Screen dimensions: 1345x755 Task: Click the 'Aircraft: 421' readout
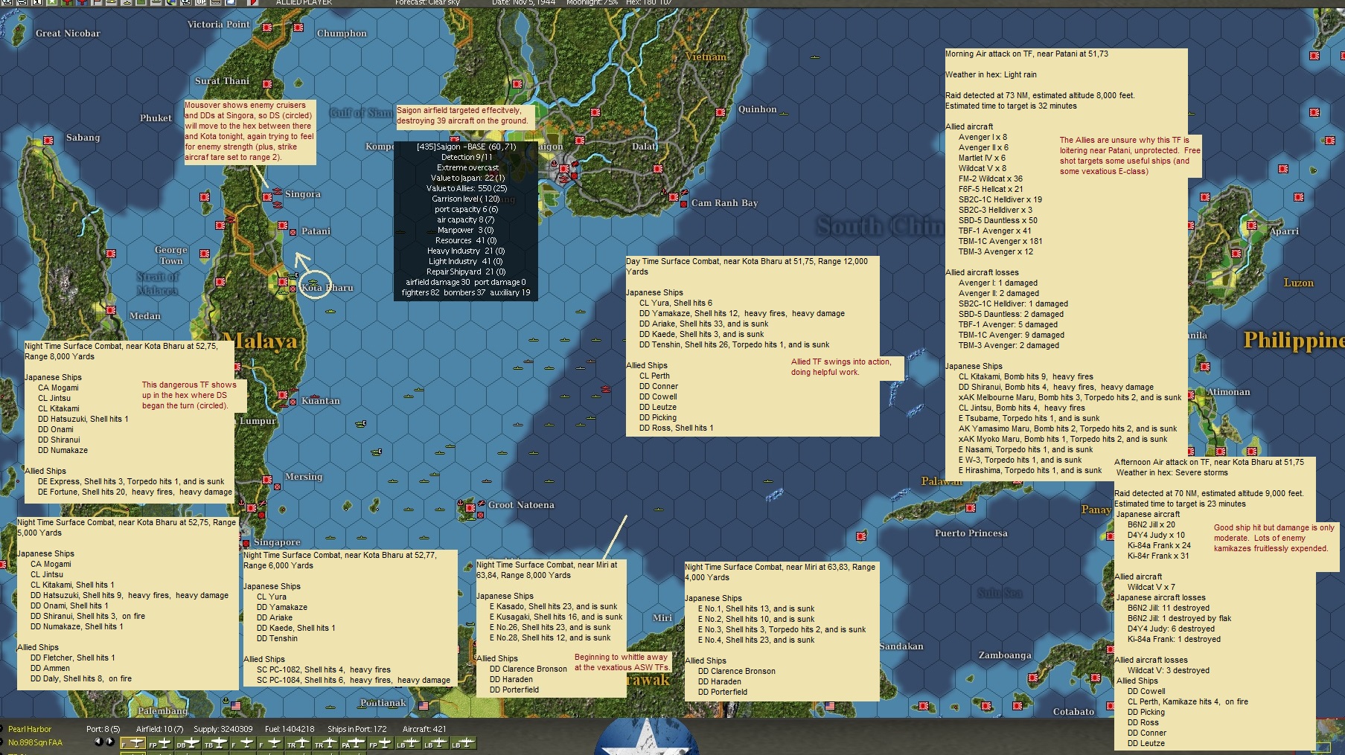point(424,729)
